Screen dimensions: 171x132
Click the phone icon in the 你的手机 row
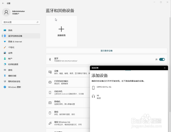coord(50,92)
